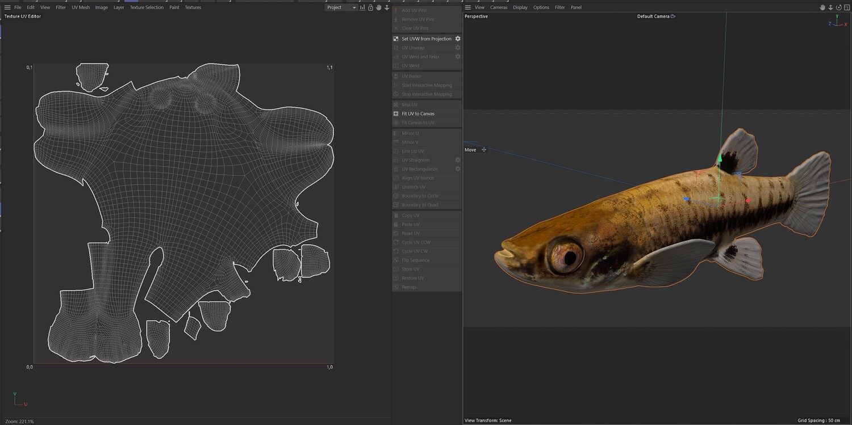Open UV Rectangularize settings gear
This screenshot has width=852, height=425.
[458, 169]
